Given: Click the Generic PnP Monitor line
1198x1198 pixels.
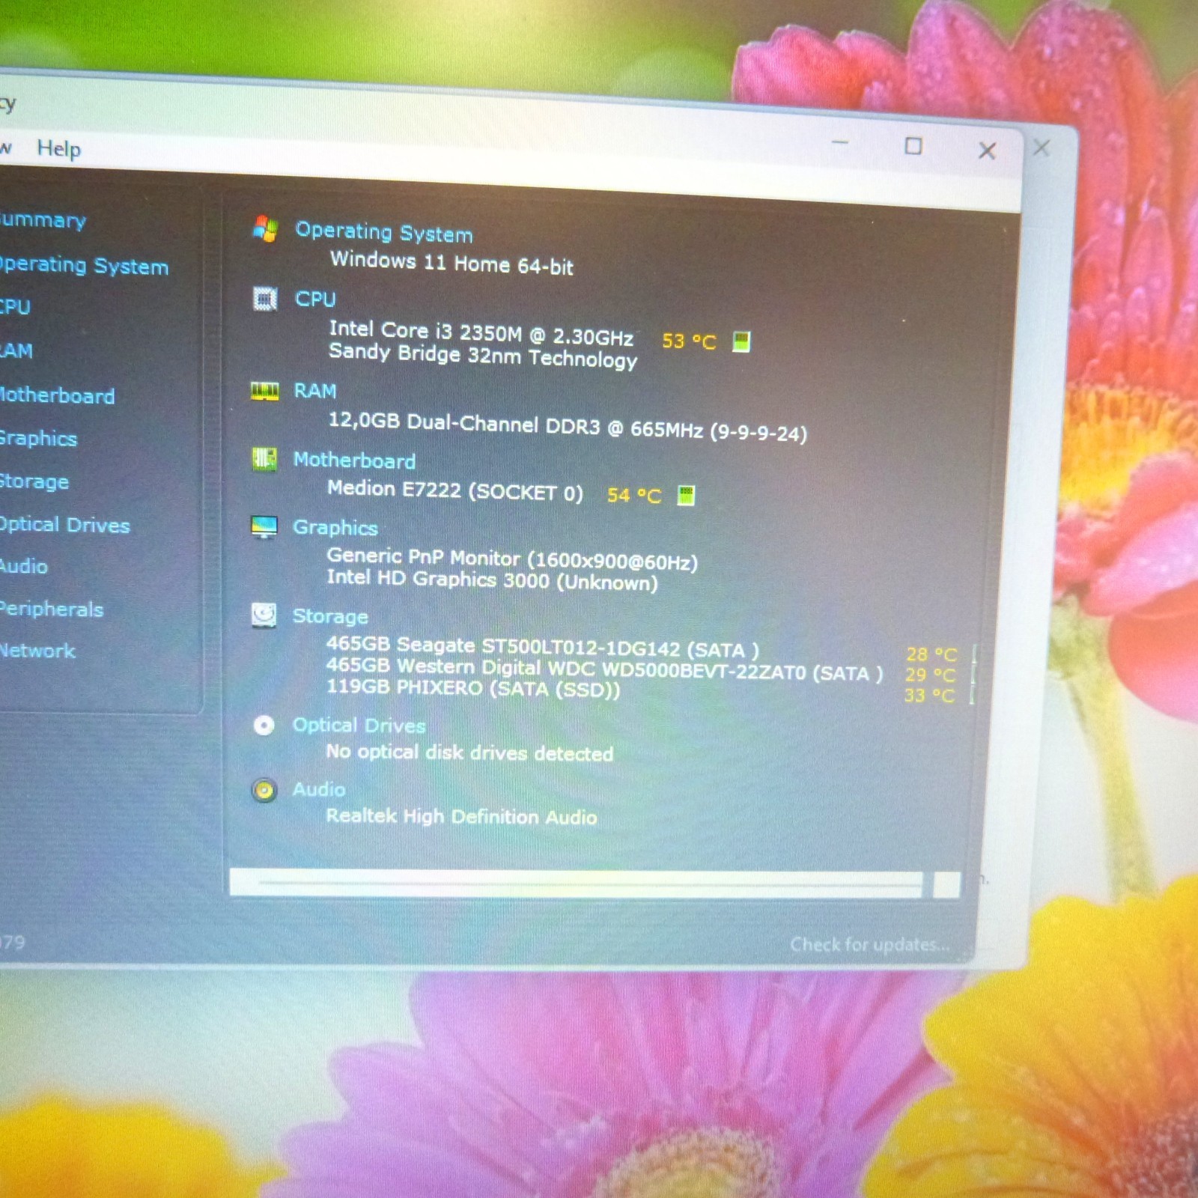Looking at the screenshot, I should point(512,559).
